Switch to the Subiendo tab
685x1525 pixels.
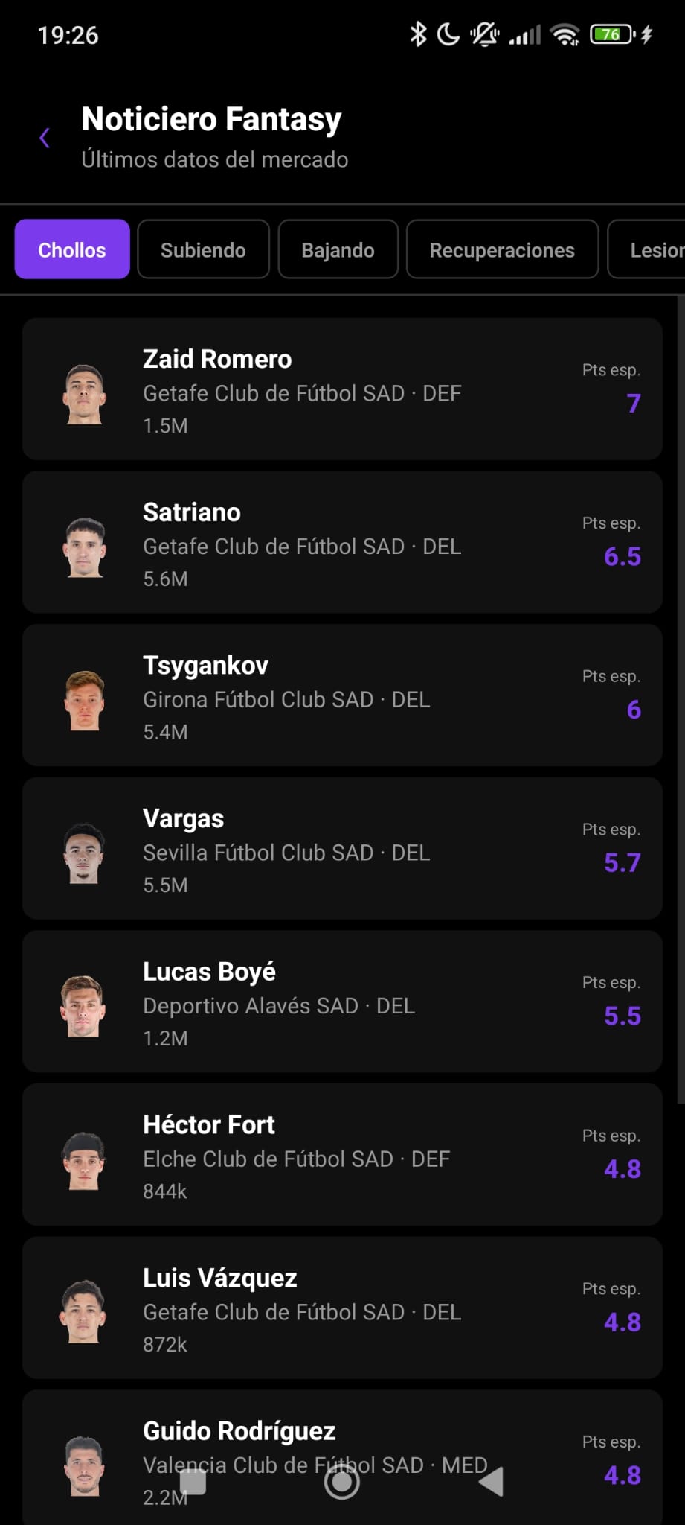(203, 249)
